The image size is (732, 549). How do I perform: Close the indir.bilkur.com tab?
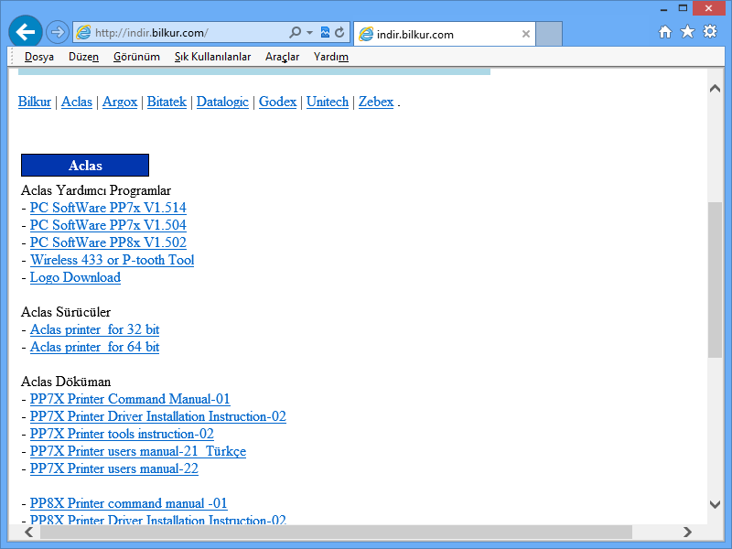[525, 34]
